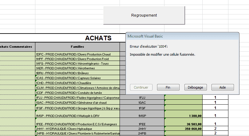
Task: Select the 1FGF code cell
Action: click(x=142, y=107)
